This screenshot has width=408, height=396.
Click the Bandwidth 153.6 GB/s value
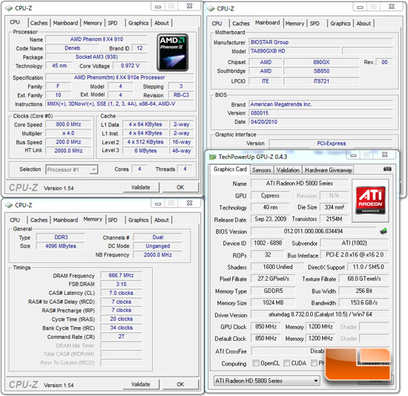(363, 302)
